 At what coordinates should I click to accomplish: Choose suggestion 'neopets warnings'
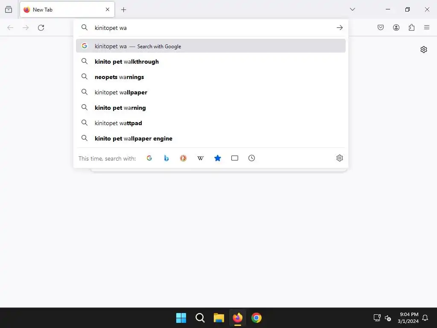tap(211, 77)
